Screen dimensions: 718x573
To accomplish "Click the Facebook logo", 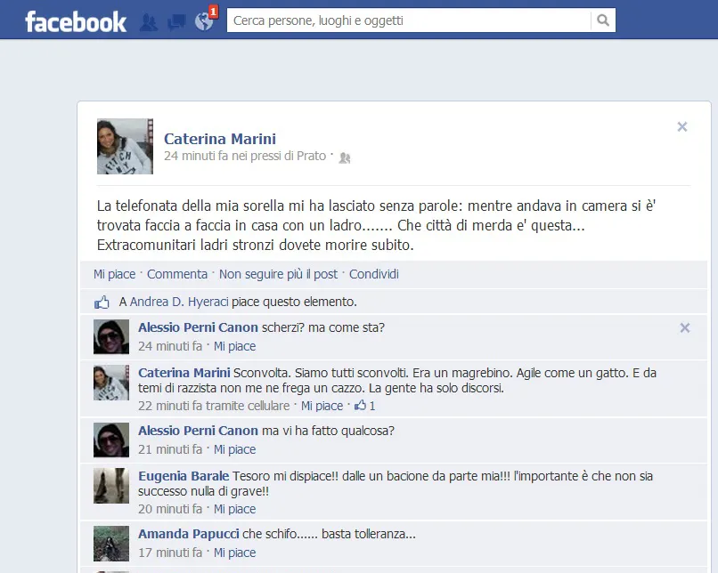I will point(76,22).
